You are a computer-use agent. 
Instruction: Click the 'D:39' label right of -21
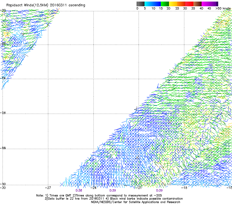pos(159,191)
